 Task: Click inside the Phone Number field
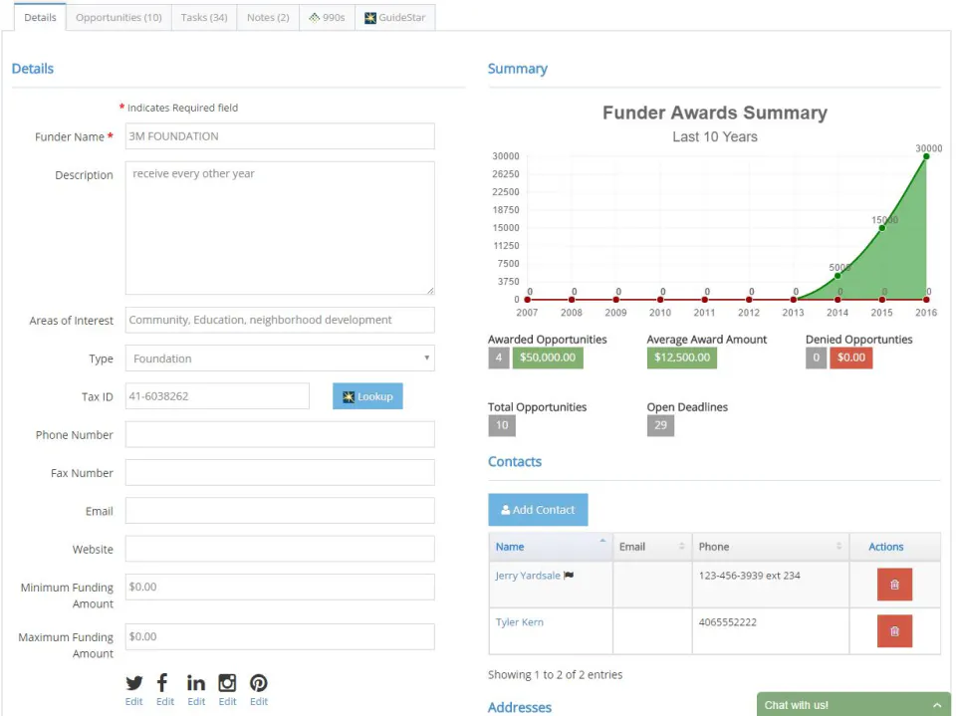tap(279, 434)
